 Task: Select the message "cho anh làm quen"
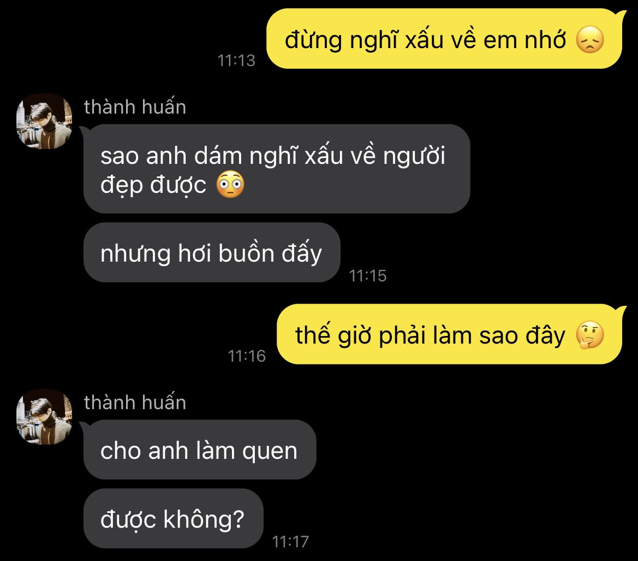coord(200,450)
